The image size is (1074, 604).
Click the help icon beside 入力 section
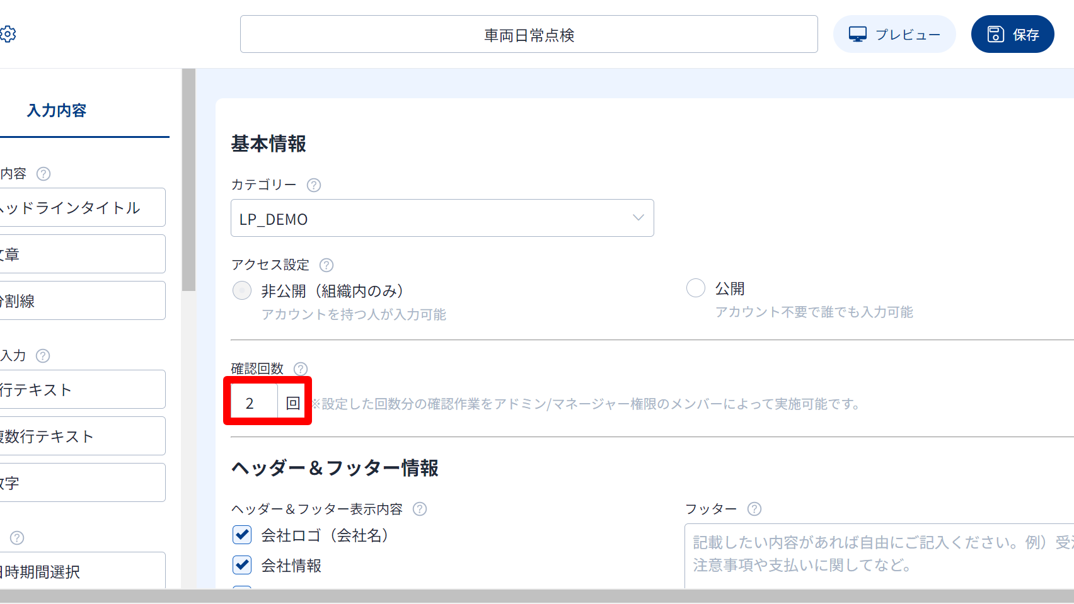pyautogui.click(x=43, y=356)
